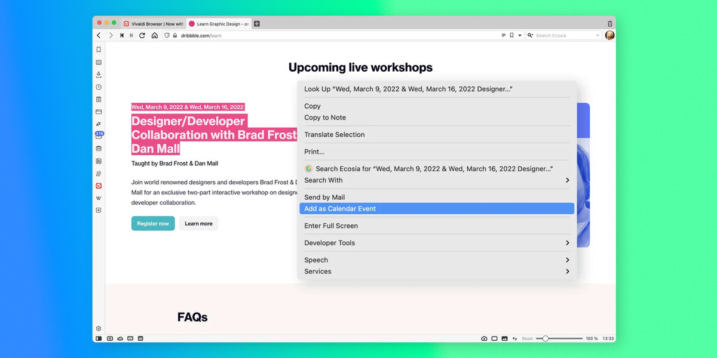The height and width of the screenshot is (358, 717).
Task: Open the Window panel icon in sidebar
Action: [x=99, y=112]
